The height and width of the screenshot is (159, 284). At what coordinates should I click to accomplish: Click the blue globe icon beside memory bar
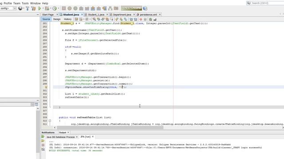145,8
